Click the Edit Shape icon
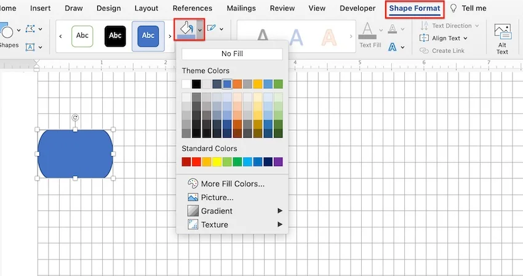Viewport: 523px width, 276px height. 30,29
